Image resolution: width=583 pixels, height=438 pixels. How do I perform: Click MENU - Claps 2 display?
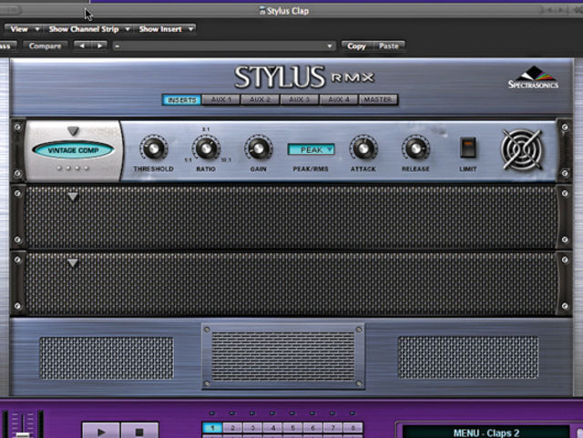coord(486,433)
